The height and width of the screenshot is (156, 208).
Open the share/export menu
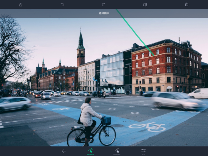pos(187,5)
